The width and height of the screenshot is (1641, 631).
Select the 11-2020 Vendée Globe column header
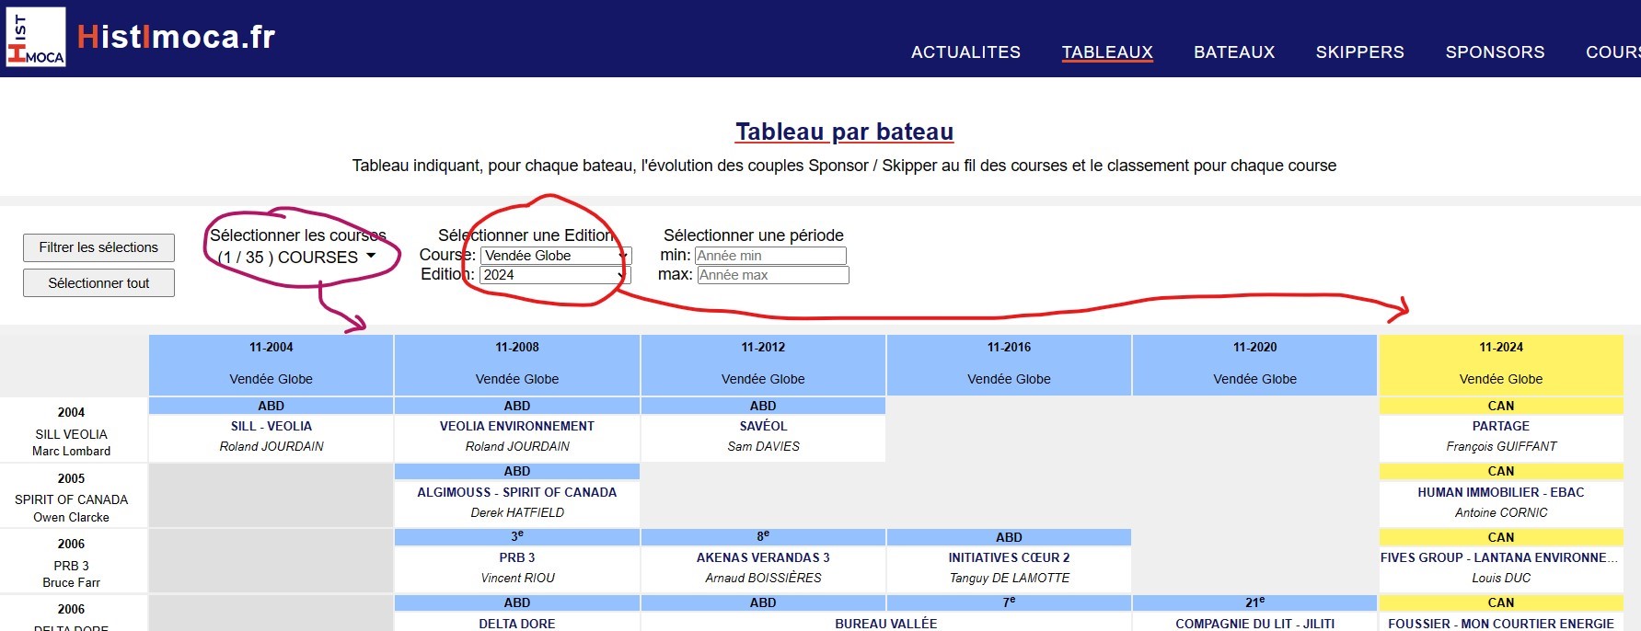click(x=1254, y=365)
